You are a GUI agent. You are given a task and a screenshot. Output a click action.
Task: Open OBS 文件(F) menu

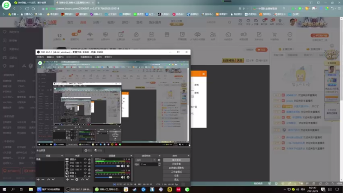pos(40,57)
